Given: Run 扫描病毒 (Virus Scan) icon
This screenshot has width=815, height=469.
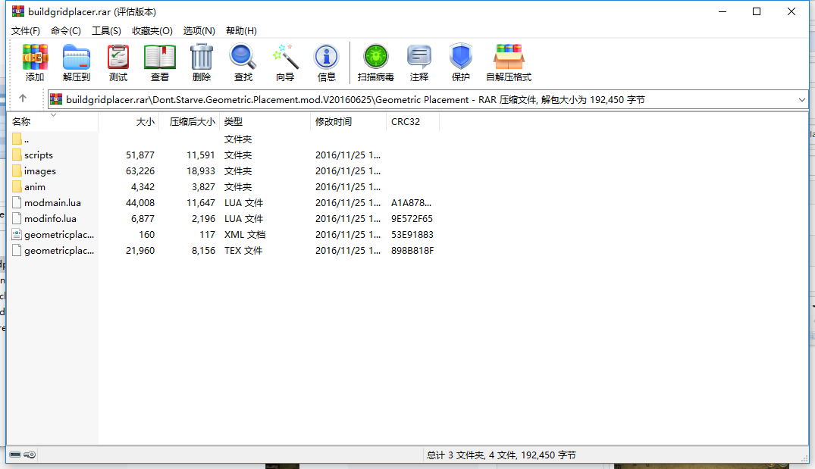Looking at the screenshot, I should point(376,57).
